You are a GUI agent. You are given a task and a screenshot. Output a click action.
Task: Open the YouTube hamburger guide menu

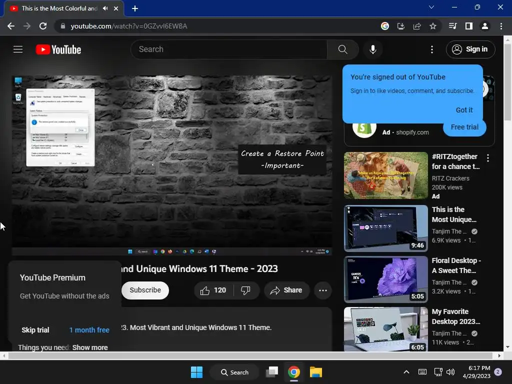click(18, 49)
